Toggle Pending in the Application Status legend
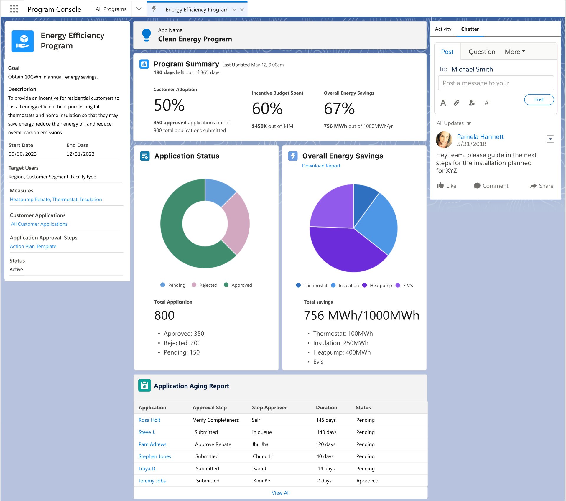Image resolution: width=566 pixels, height=501 pixels. pos(173,285)
